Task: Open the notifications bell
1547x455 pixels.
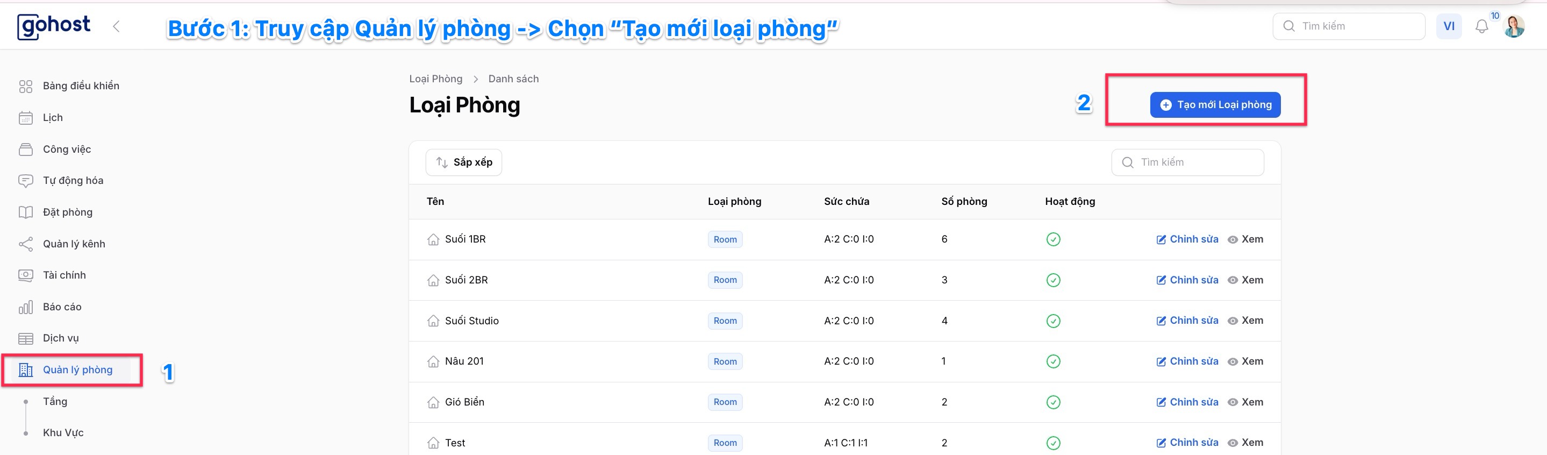Action: 1481,26
